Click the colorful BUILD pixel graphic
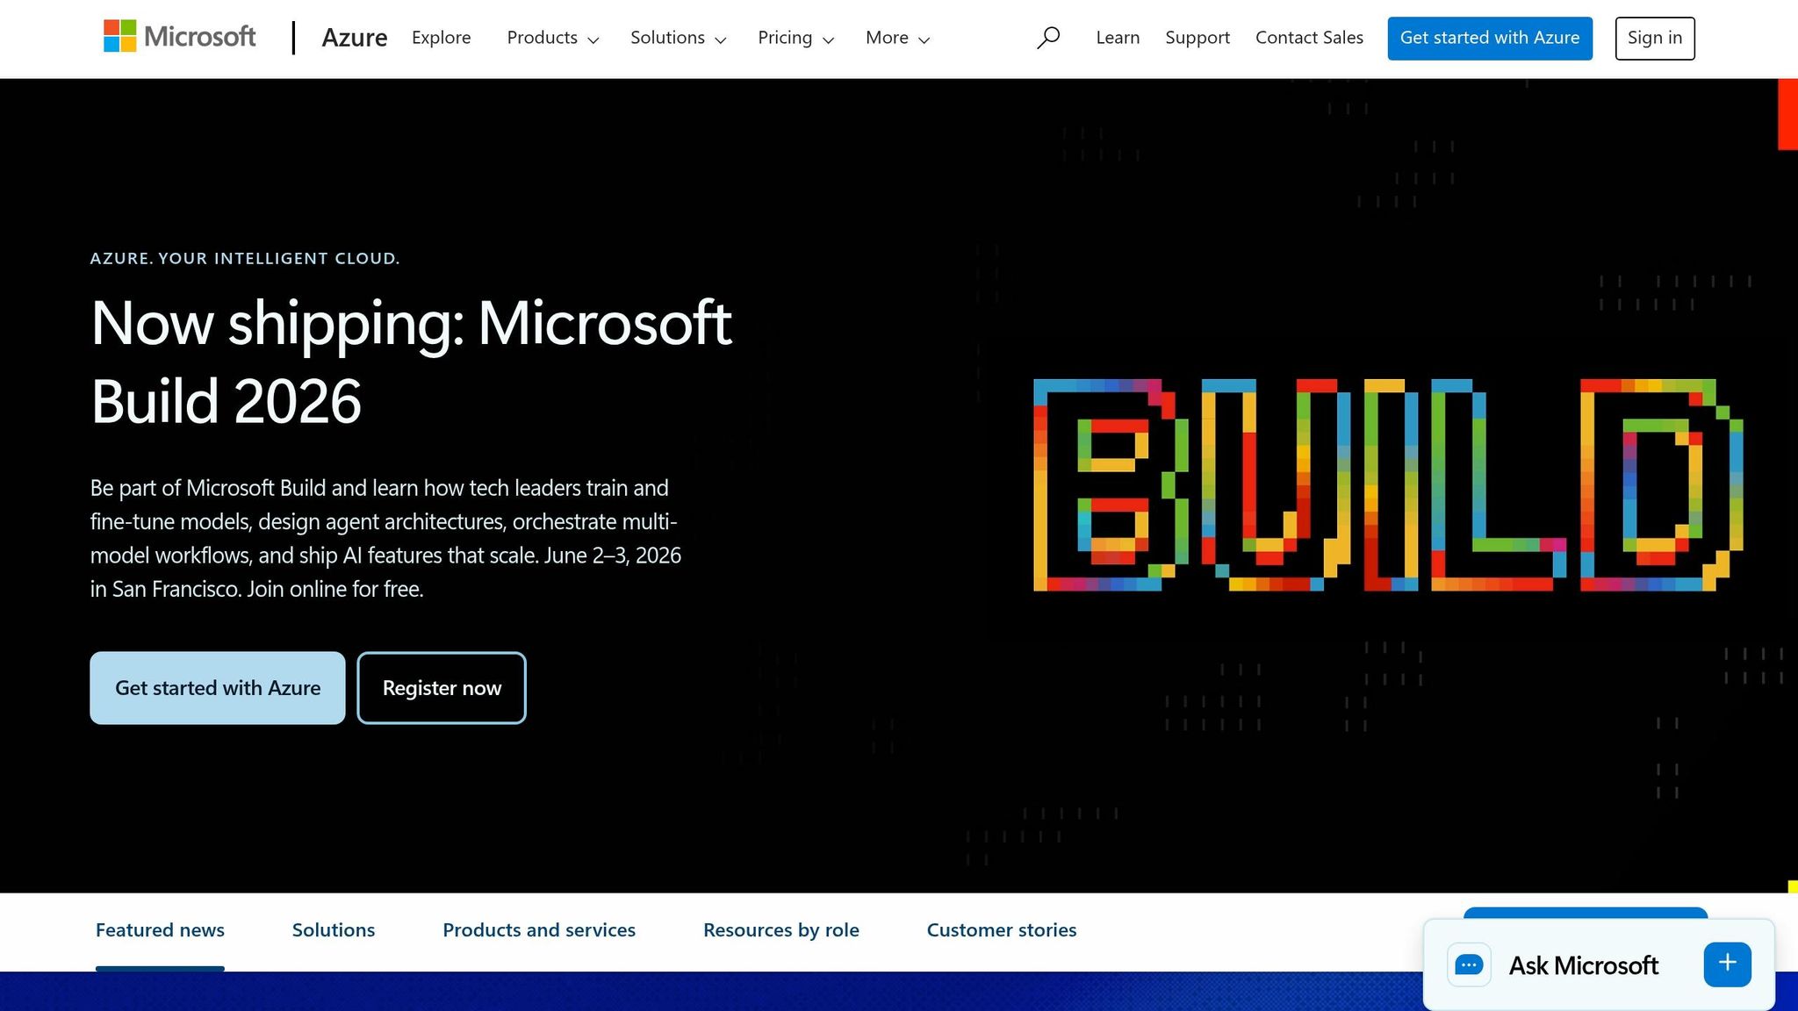This screenshot has height=1011, width=1798. [1387, 485]
